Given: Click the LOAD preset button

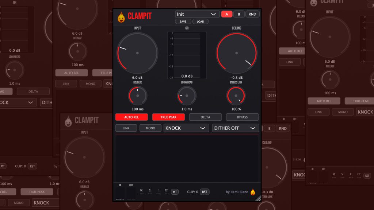Looking at the screenshot, I should (x=201, y=22).
